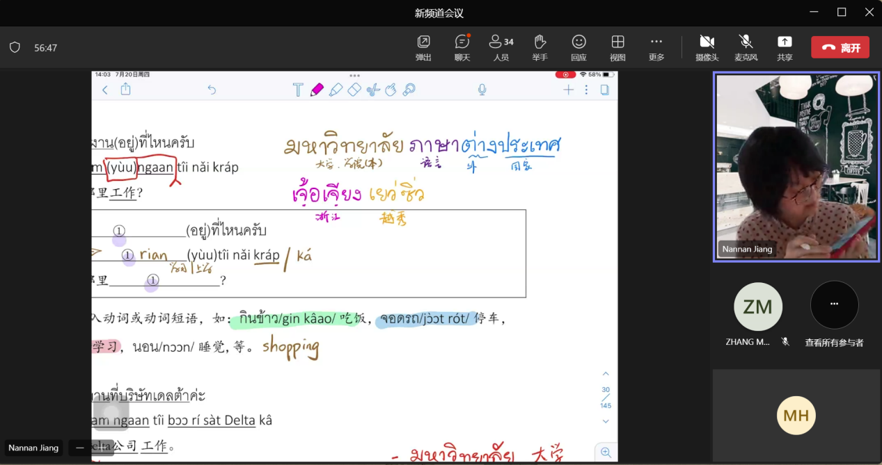
Task: Maximize the meeting window
Action: (842, 12)
